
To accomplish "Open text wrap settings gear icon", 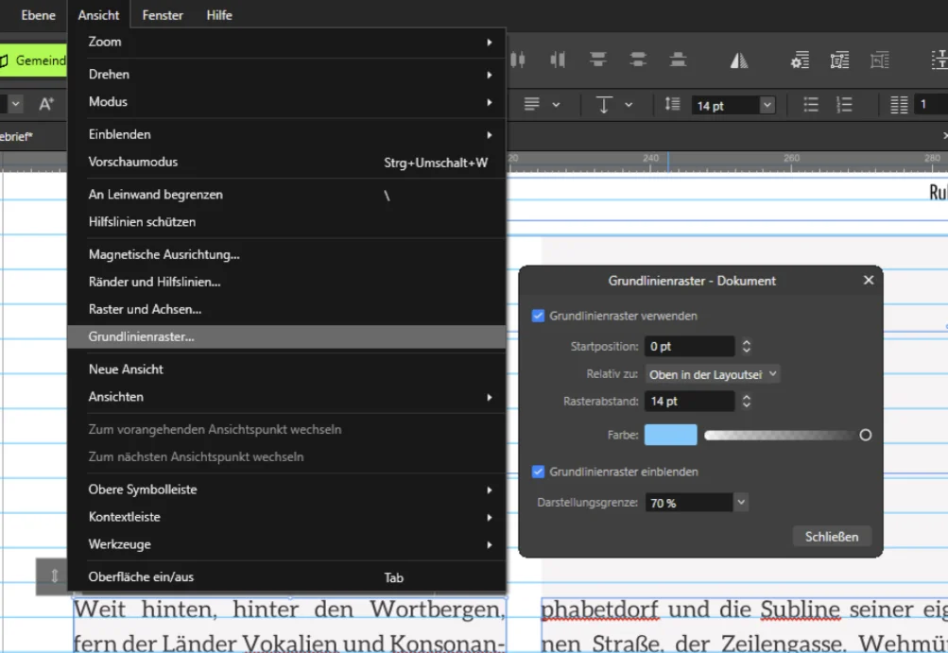I will (800, 60).
